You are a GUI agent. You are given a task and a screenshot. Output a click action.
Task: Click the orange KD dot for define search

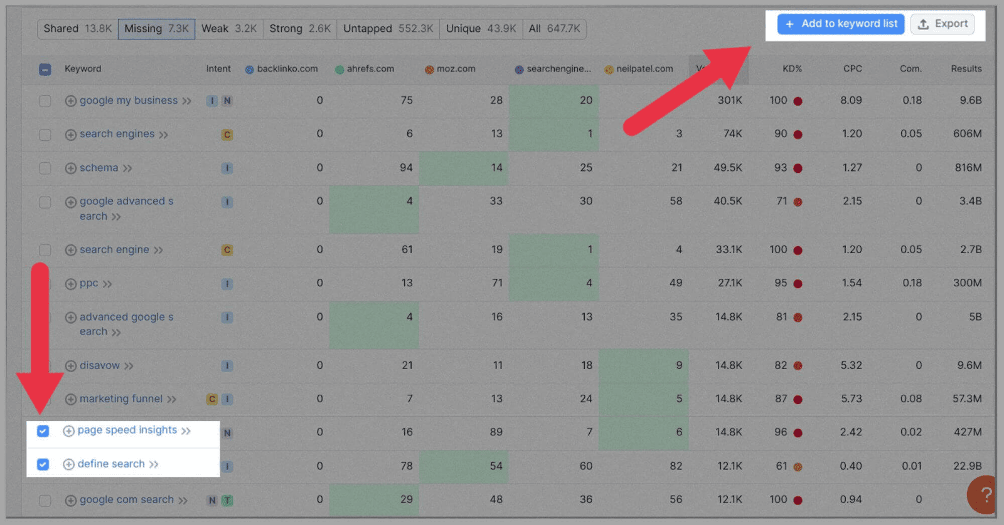[798, 467]
